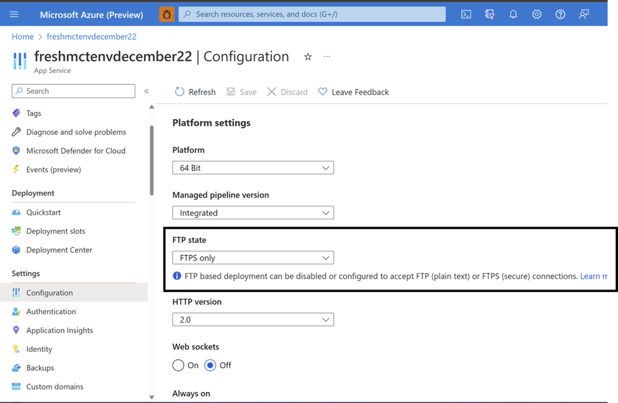The image size is (618, 403).
Task: Open portal settings gear
Action: pos(537,15)
